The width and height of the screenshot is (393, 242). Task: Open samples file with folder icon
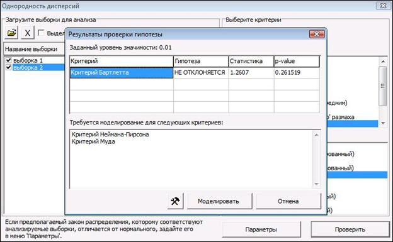tap(11, 33)
